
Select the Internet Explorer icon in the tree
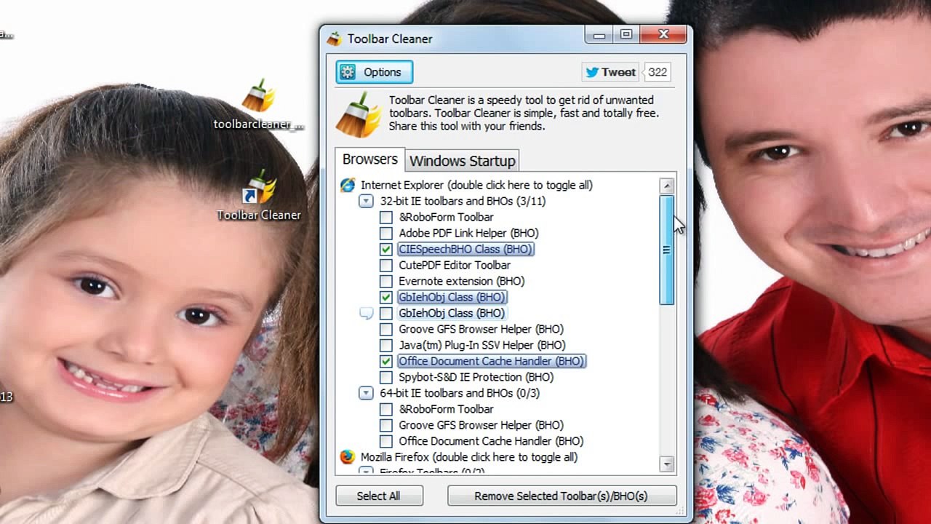pos(348,185)
